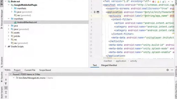The image size is (177, 99).
Task: Collapse the Brain out project node
Action: (6, 1)
